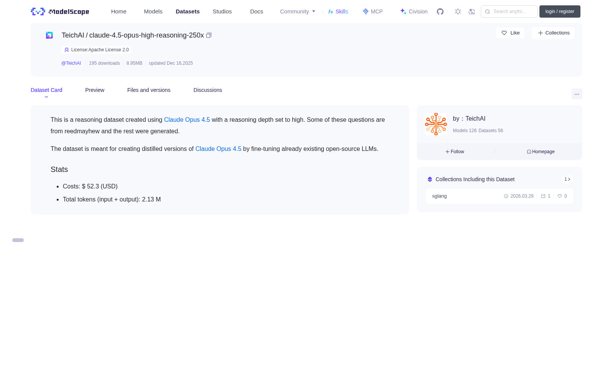Open the Models nav item
613x383 pixels.
pos(153,11)
